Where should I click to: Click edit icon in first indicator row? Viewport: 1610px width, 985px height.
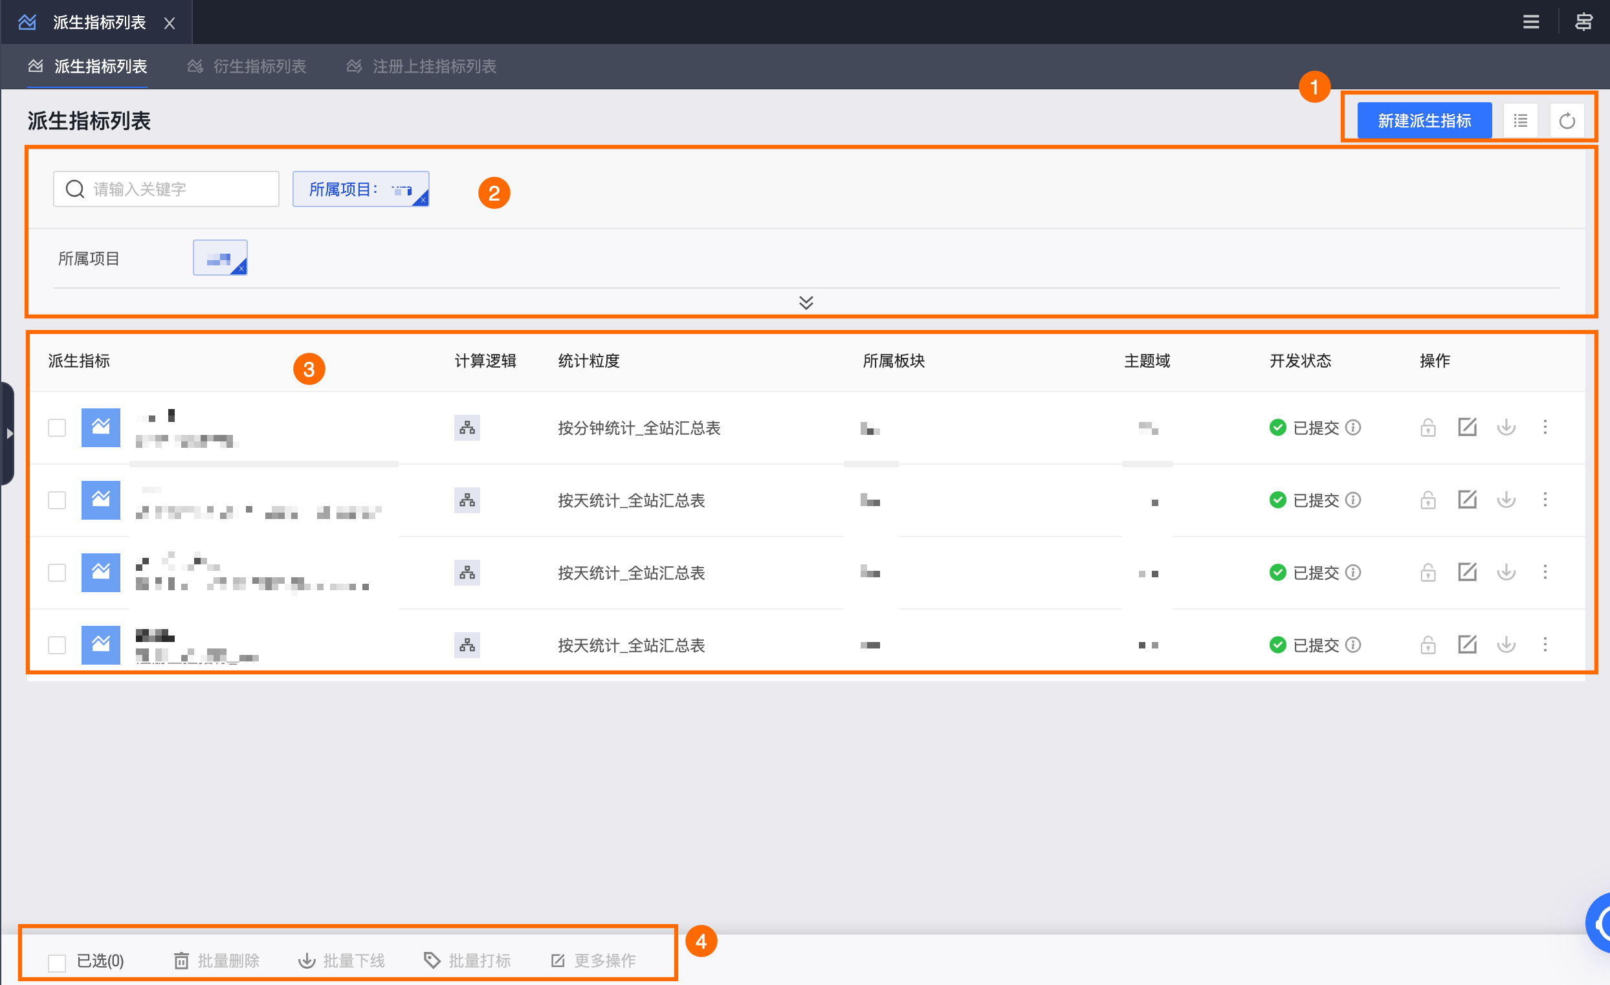[1467, 428]
